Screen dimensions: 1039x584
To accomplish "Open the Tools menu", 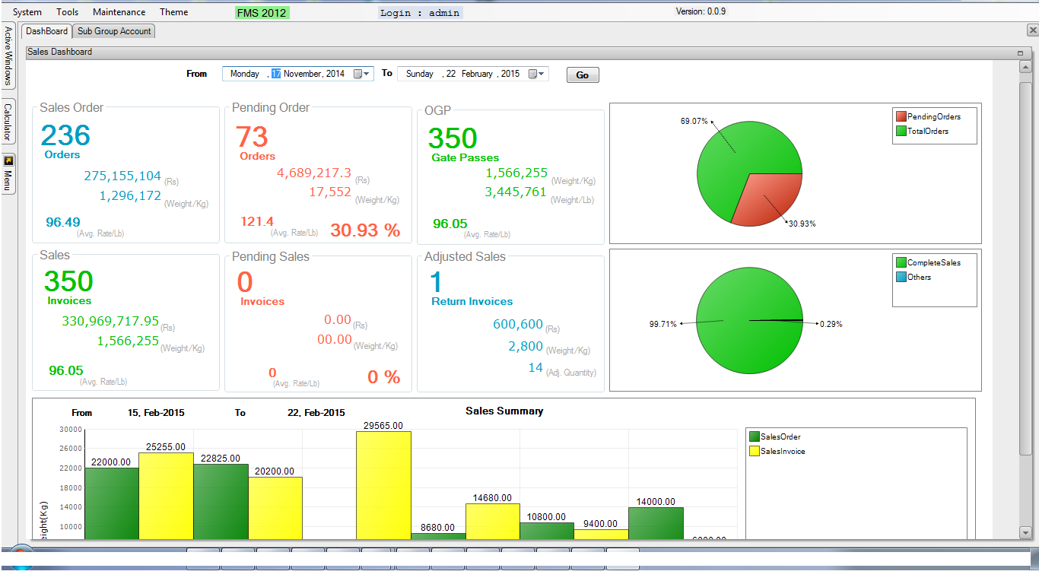I will pyautogui.click(x=67, y=12).
